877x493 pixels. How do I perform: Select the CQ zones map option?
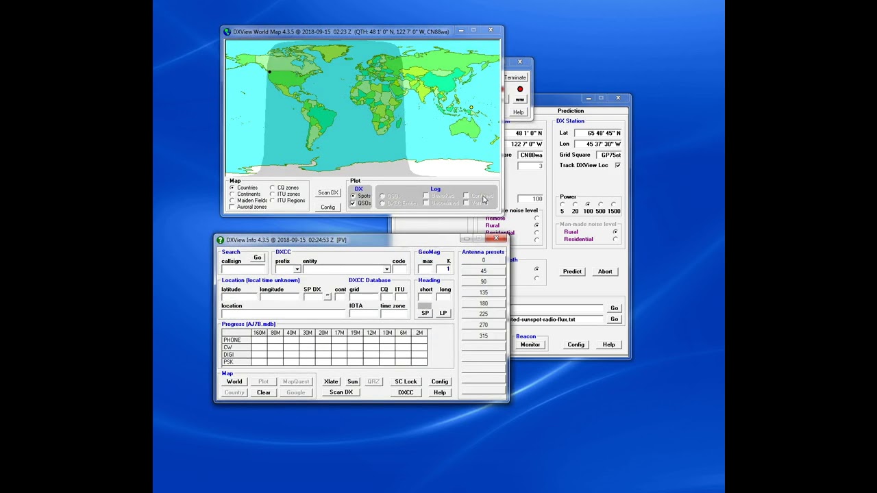(x=272, y=188)
